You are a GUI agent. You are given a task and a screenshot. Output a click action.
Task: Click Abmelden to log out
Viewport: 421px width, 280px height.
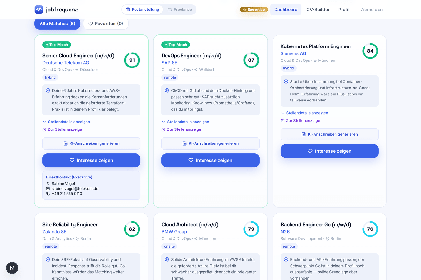372,10
